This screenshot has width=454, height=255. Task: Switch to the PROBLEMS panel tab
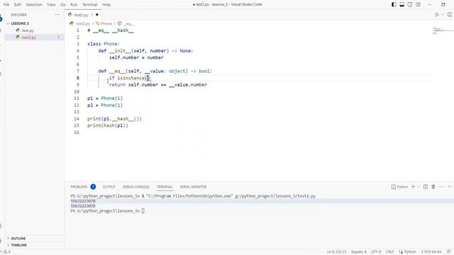[x=79, y=187]
